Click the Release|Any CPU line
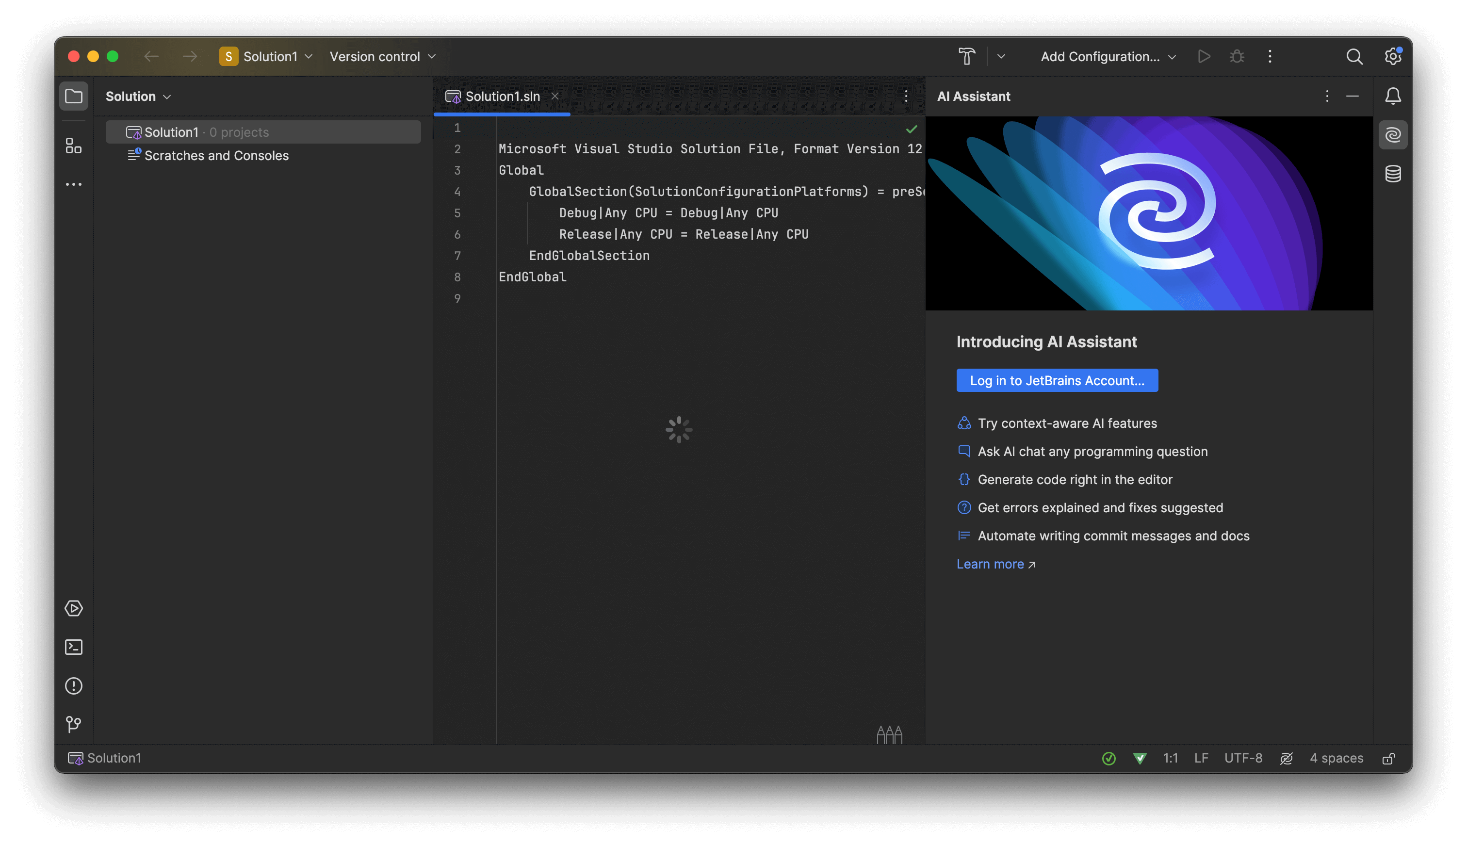Viewport: 1467px width, 845px height. pos(683,234)
